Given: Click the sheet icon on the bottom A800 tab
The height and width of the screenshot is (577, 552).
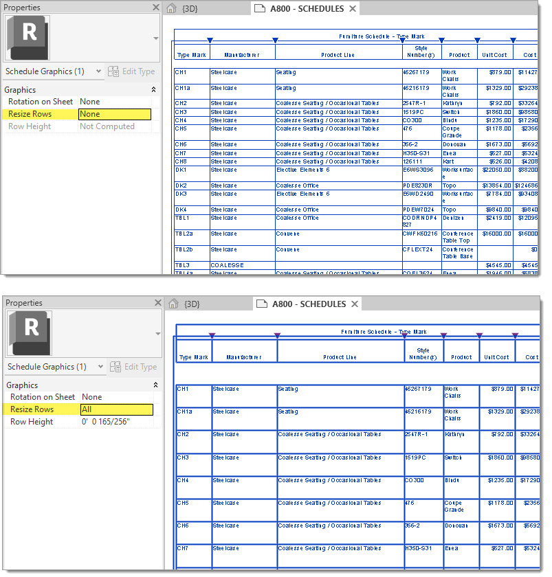Looking at the screenshot, I should pyautogui.click(x=262, y=304).
